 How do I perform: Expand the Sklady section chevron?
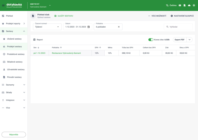24,92
